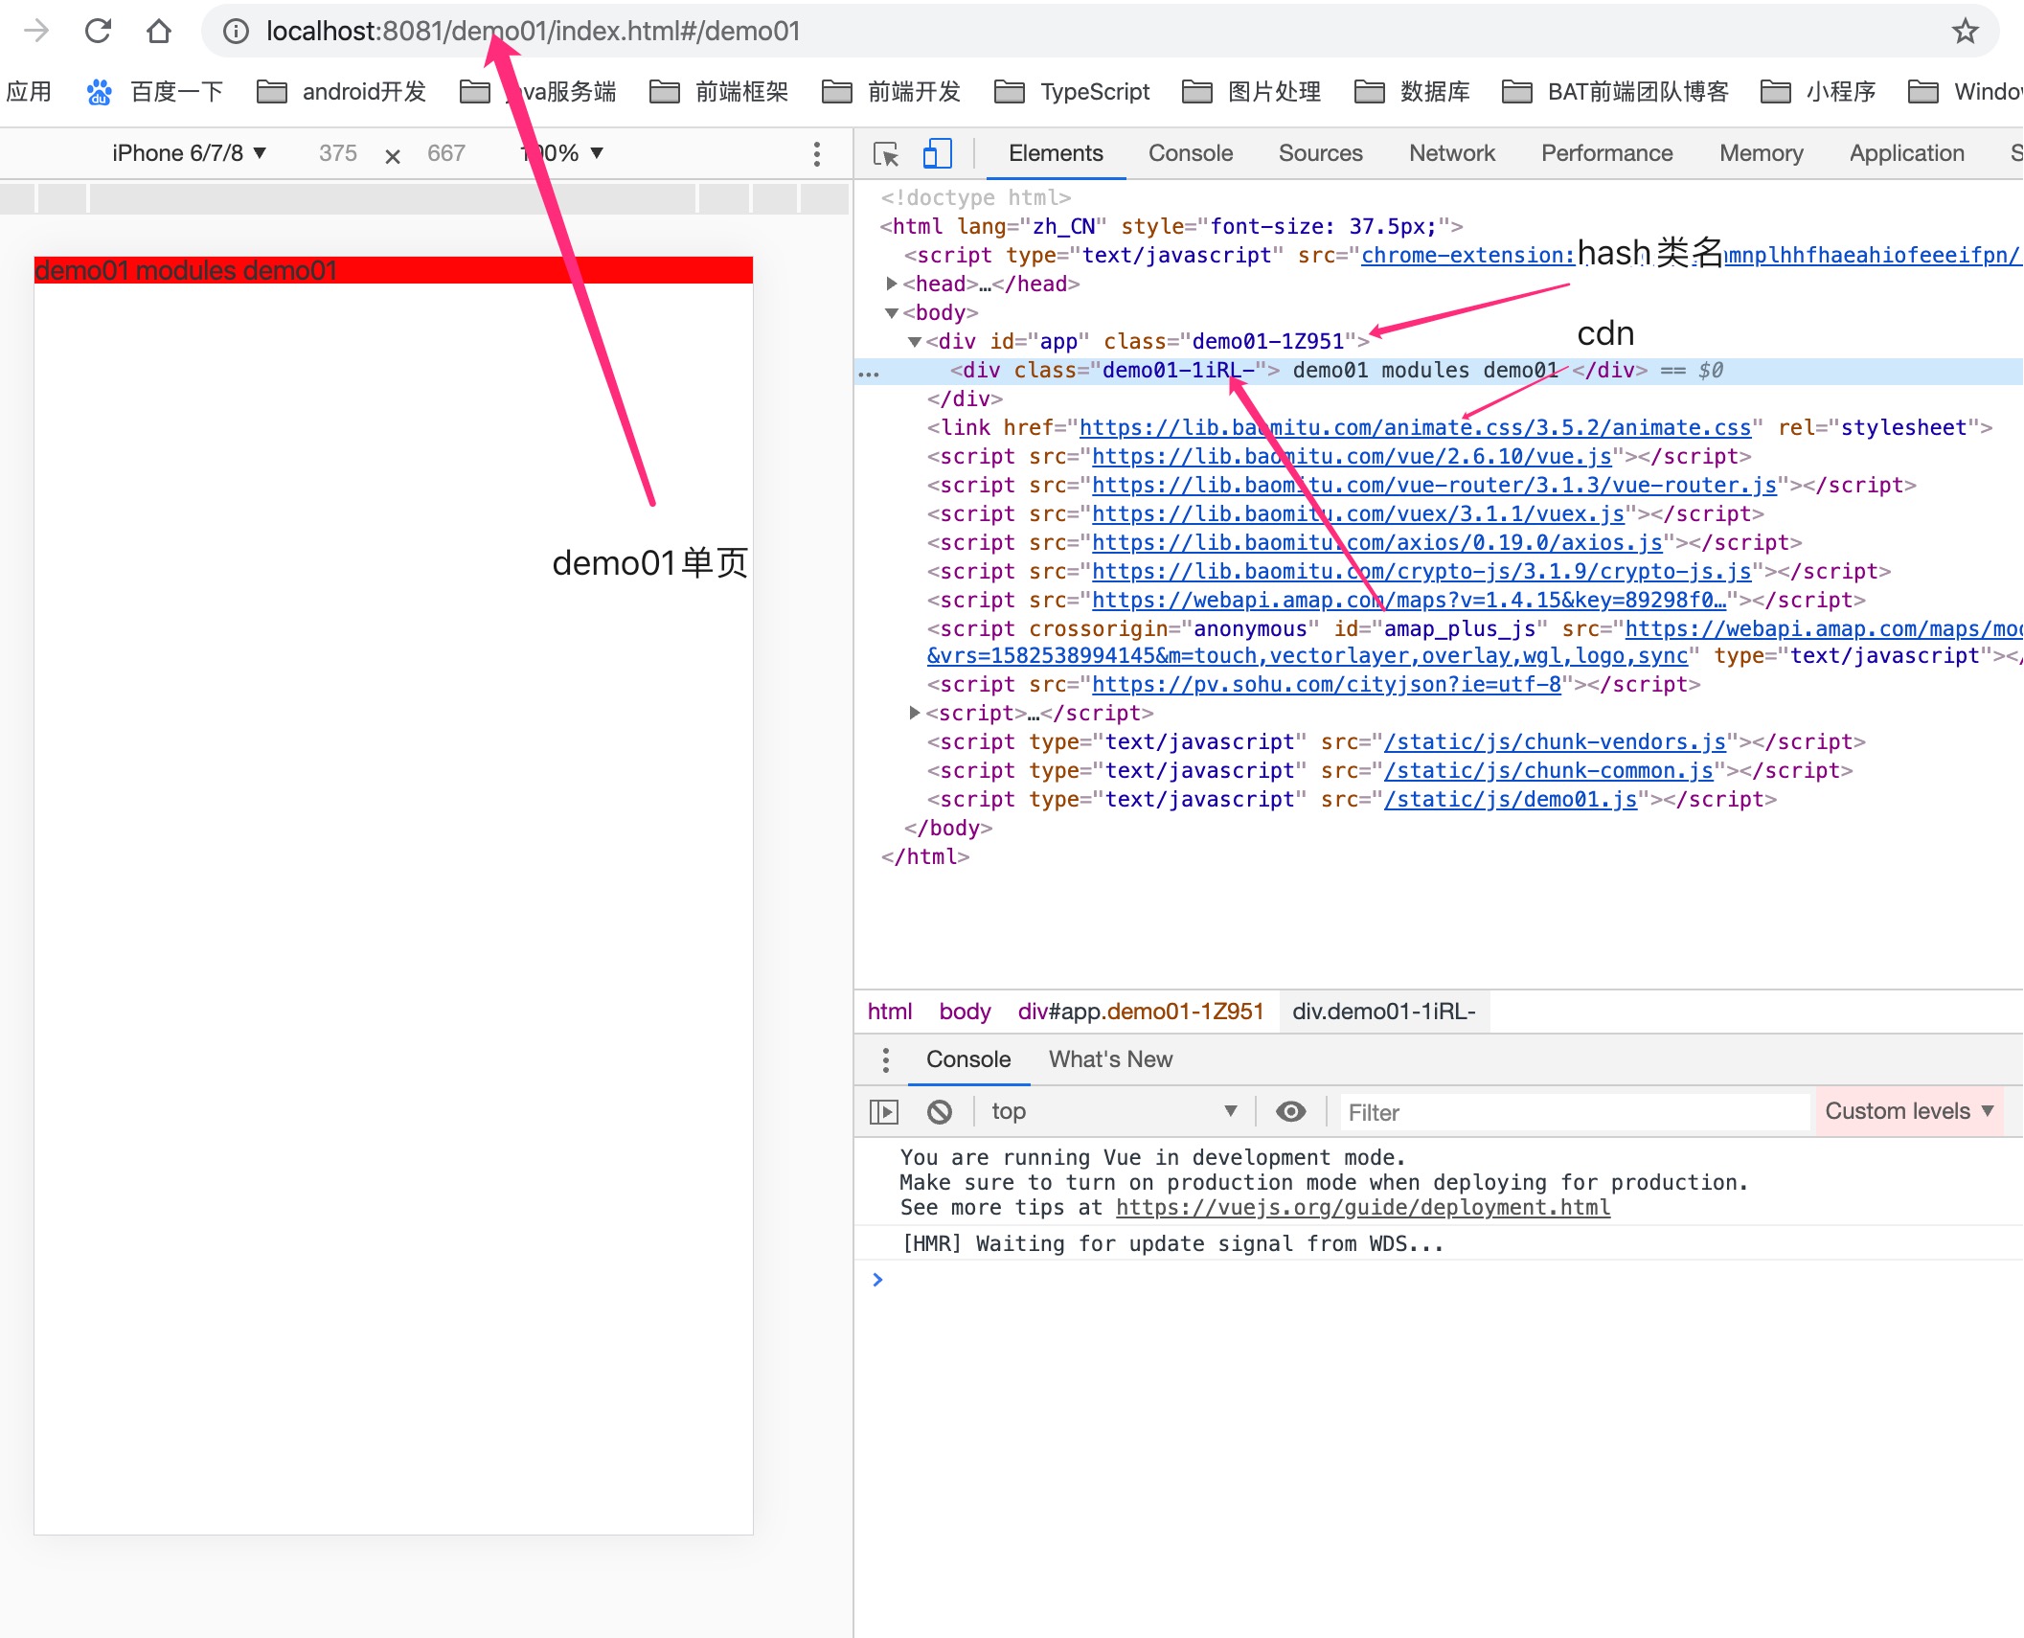
Task: Open the Custom levels dropdown
Action: (1908, 1111)
